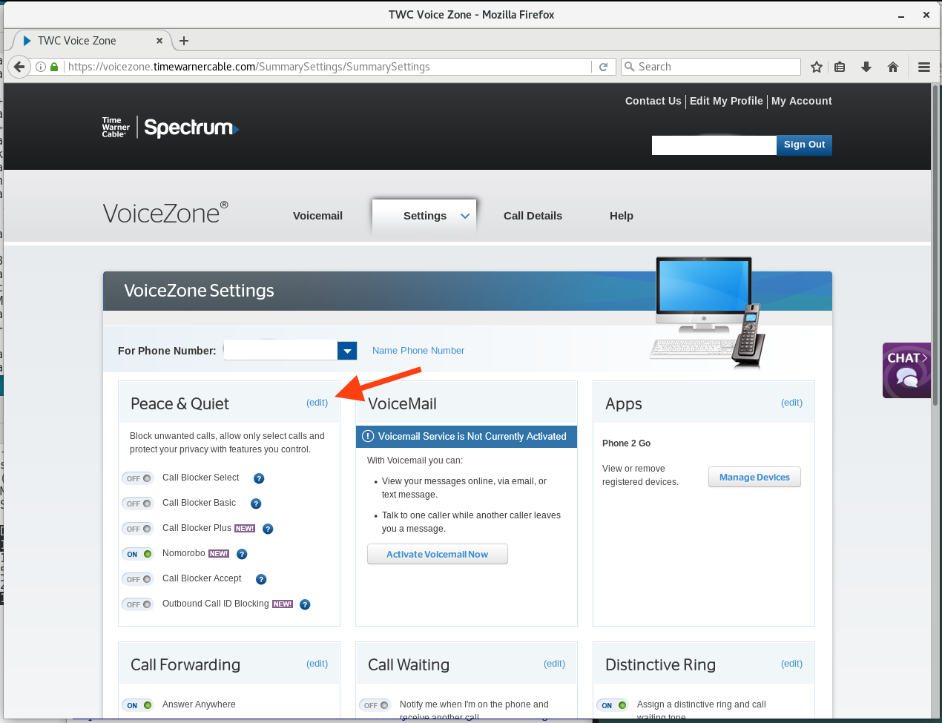Expand the Settings menu chevron

coord(465,217)
